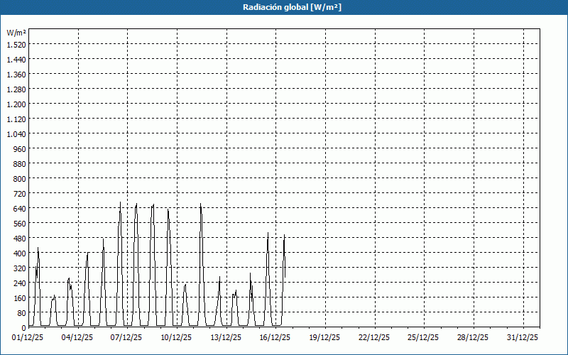Click the 13/12/25 date label

(x=226, y=337)
